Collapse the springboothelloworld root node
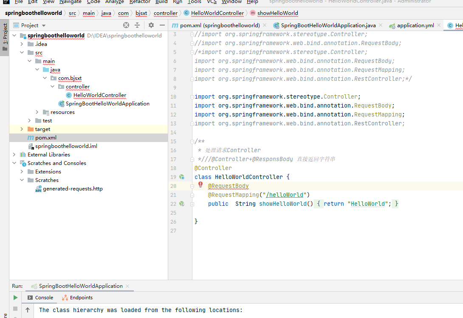 click(14, 35)
